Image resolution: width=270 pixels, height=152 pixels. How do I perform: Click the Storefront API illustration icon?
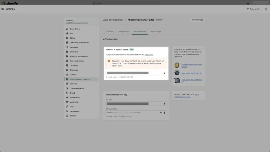coord(177,80)
